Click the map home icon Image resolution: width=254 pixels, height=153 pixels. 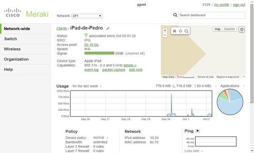click(x=174, y=31)
